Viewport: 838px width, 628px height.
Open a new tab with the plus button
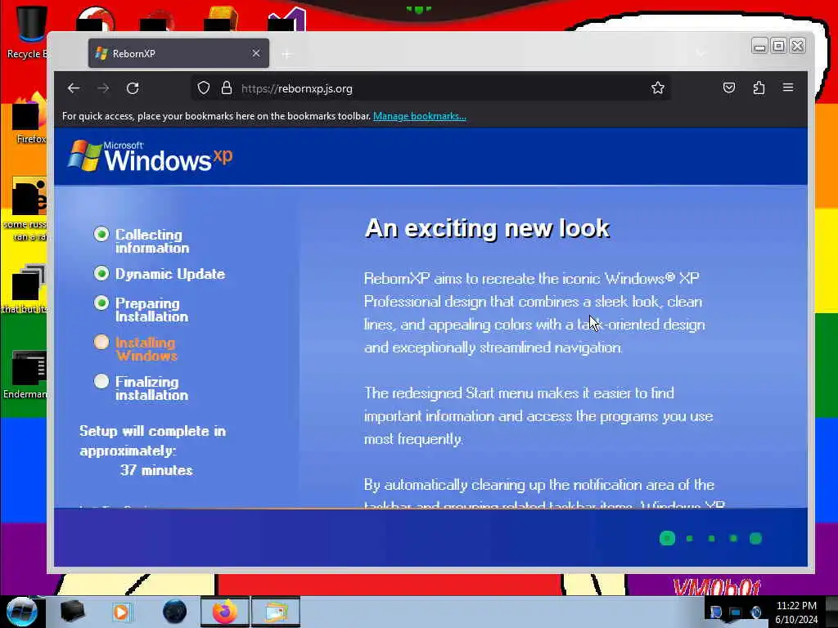[x=287, y=54]
